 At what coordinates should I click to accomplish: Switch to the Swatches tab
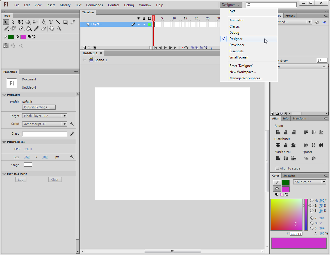click(289, 176)
